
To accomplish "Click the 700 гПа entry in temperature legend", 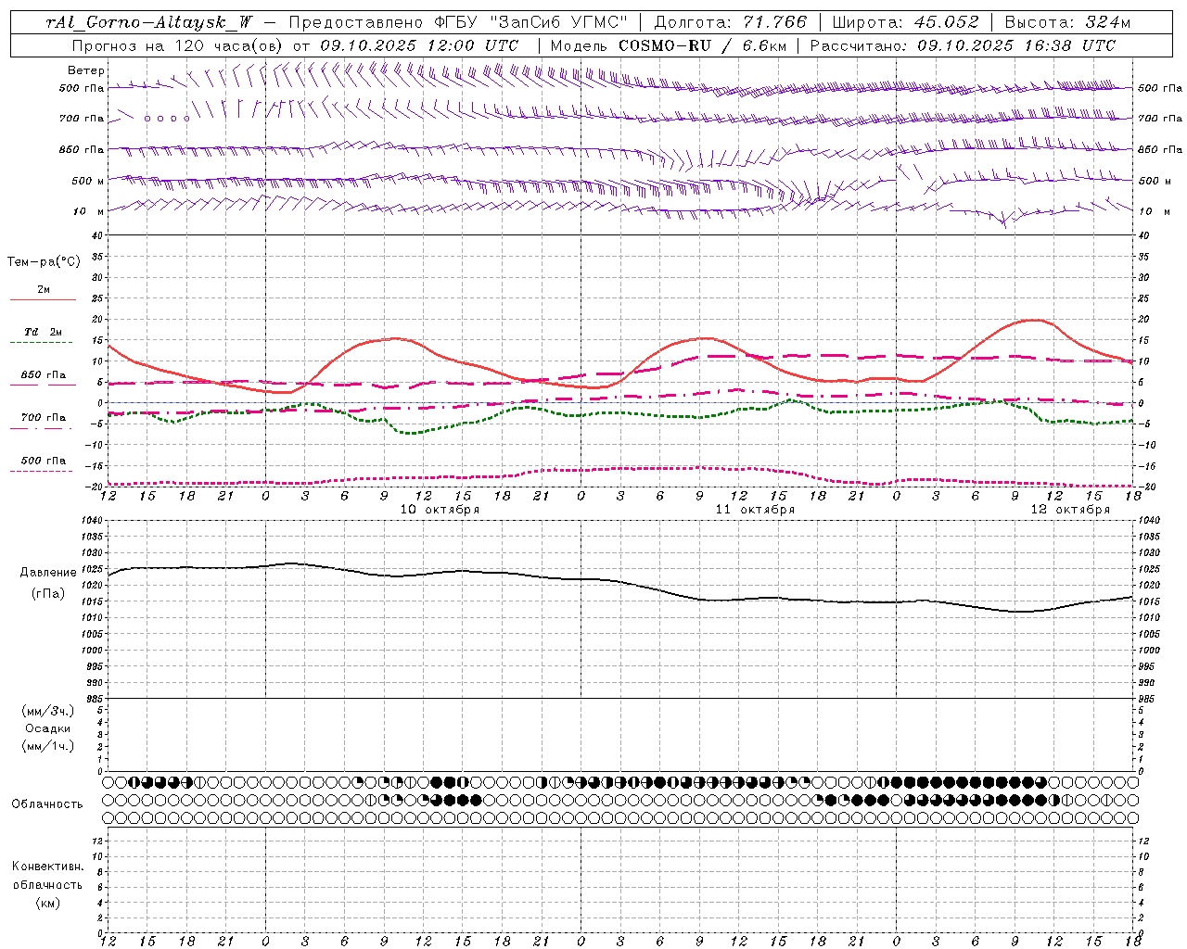I will [x=44, y=418].
